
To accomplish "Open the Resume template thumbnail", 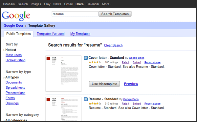I will [63, 109].
